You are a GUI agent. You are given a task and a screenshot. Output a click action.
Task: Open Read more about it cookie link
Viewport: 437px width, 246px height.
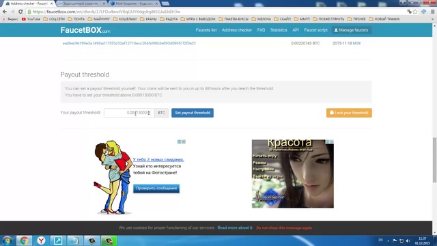[x=235, y=228]
